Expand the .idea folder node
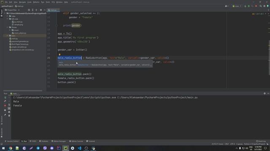The width and height of the screenshot is (270, 151). [x=8, y=16]
